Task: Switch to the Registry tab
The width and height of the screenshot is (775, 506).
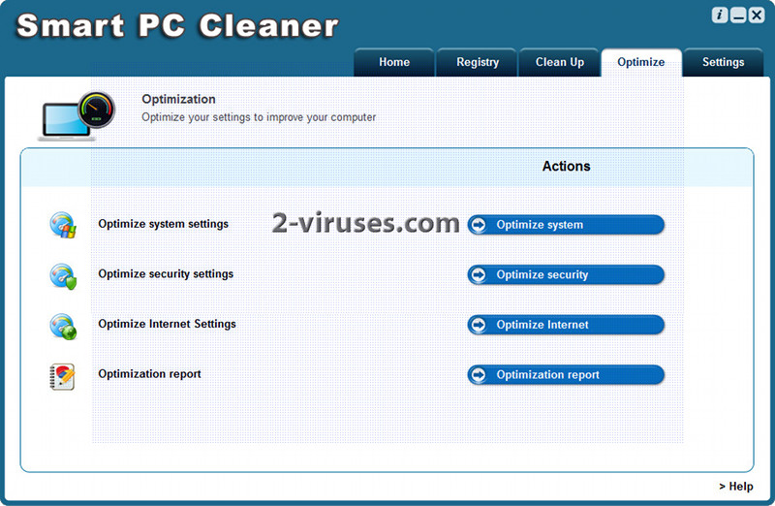Action: point(477,62)
